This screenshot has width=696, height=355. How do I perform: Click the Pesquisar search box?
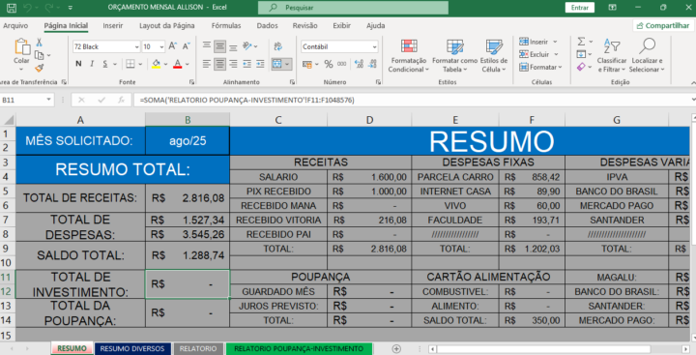353,8
